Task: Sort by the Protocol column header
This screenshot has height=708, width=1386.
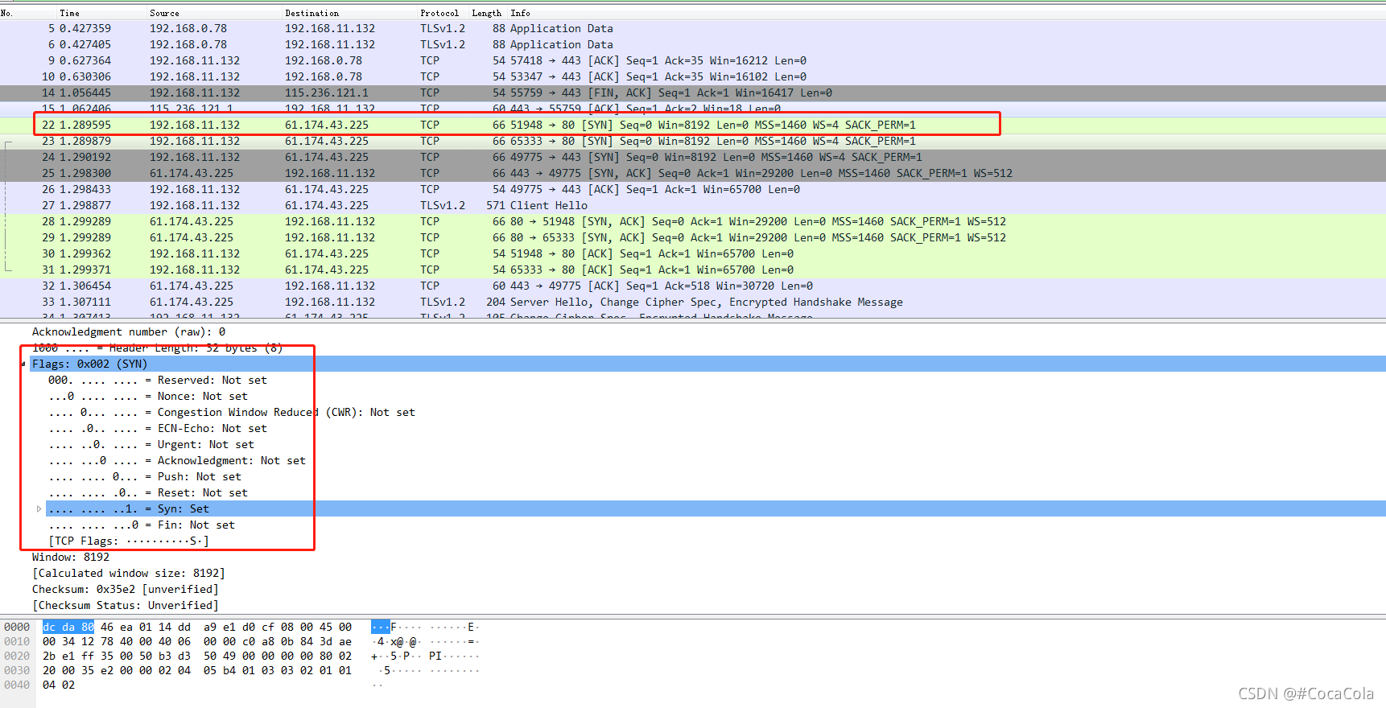Action: pos(439,13)
